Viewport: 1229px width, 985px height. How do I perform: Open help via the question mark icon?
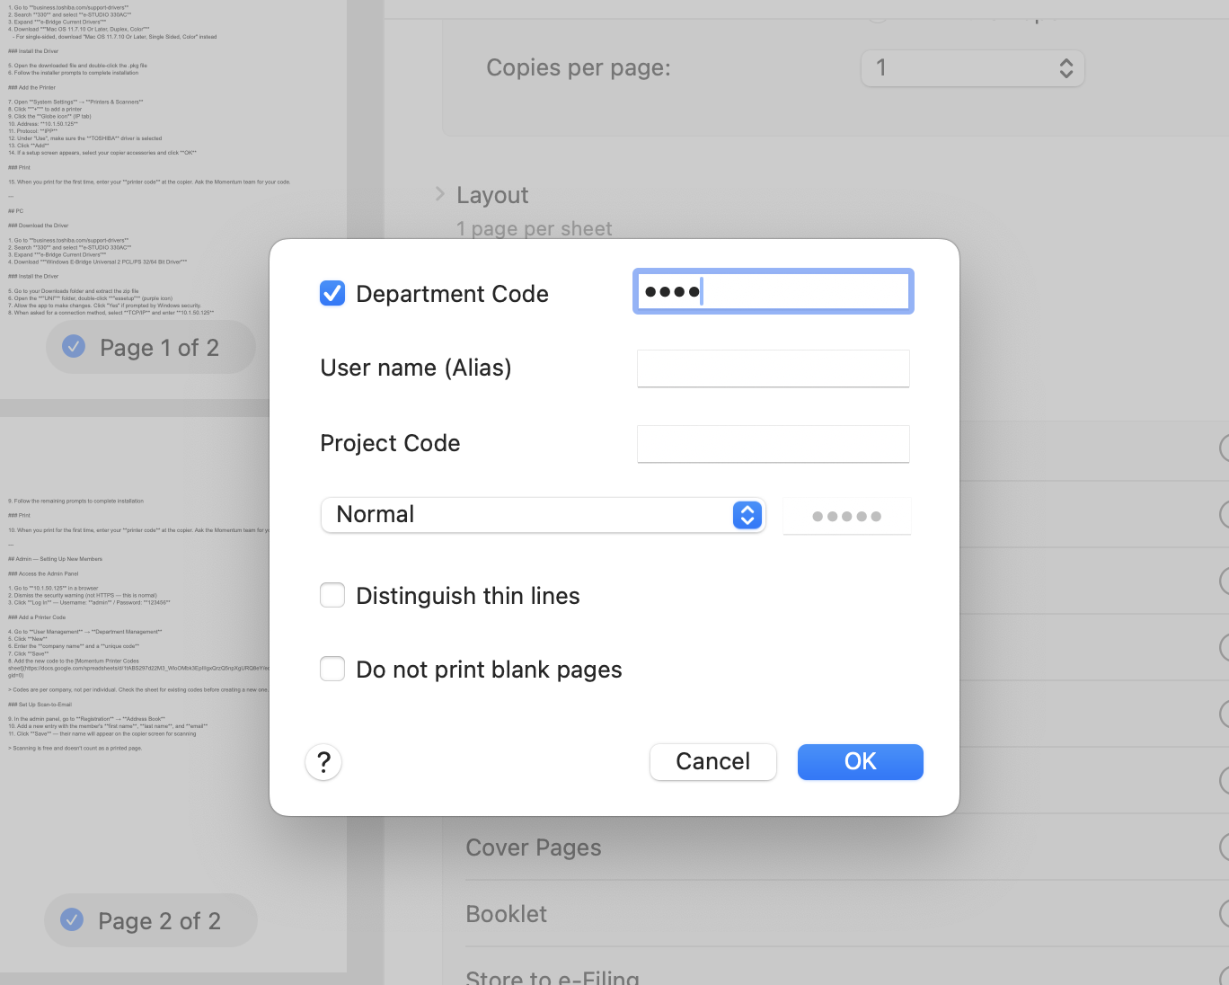pos(323,762)
